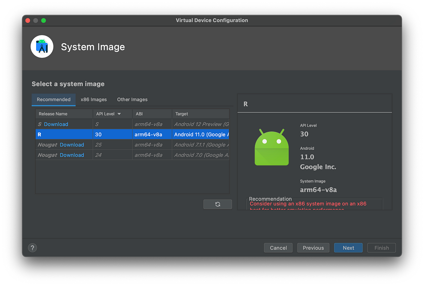The image size is (424, 286).
Task: Click the green zoom window button
Action: (43, 20)
